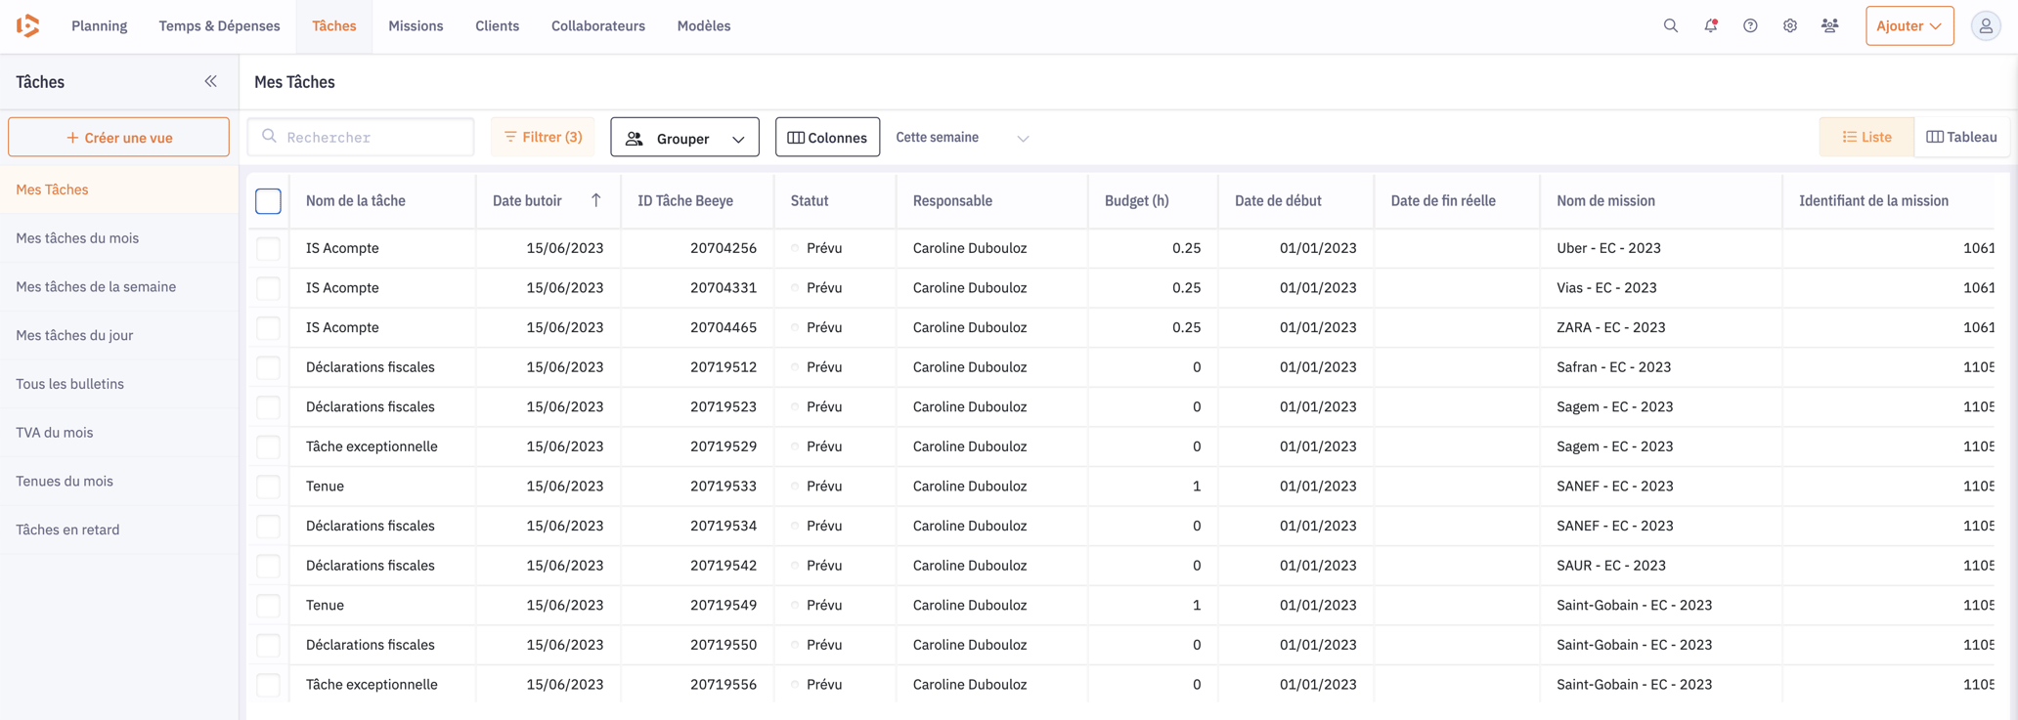The height and width of the screenshot is (720, 2018).
Task: Switch to the Missions tab
Action: (x=416, y=26)
